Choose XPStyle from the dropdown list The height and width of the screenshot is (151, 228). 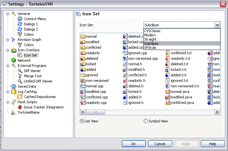coord(182,48)
